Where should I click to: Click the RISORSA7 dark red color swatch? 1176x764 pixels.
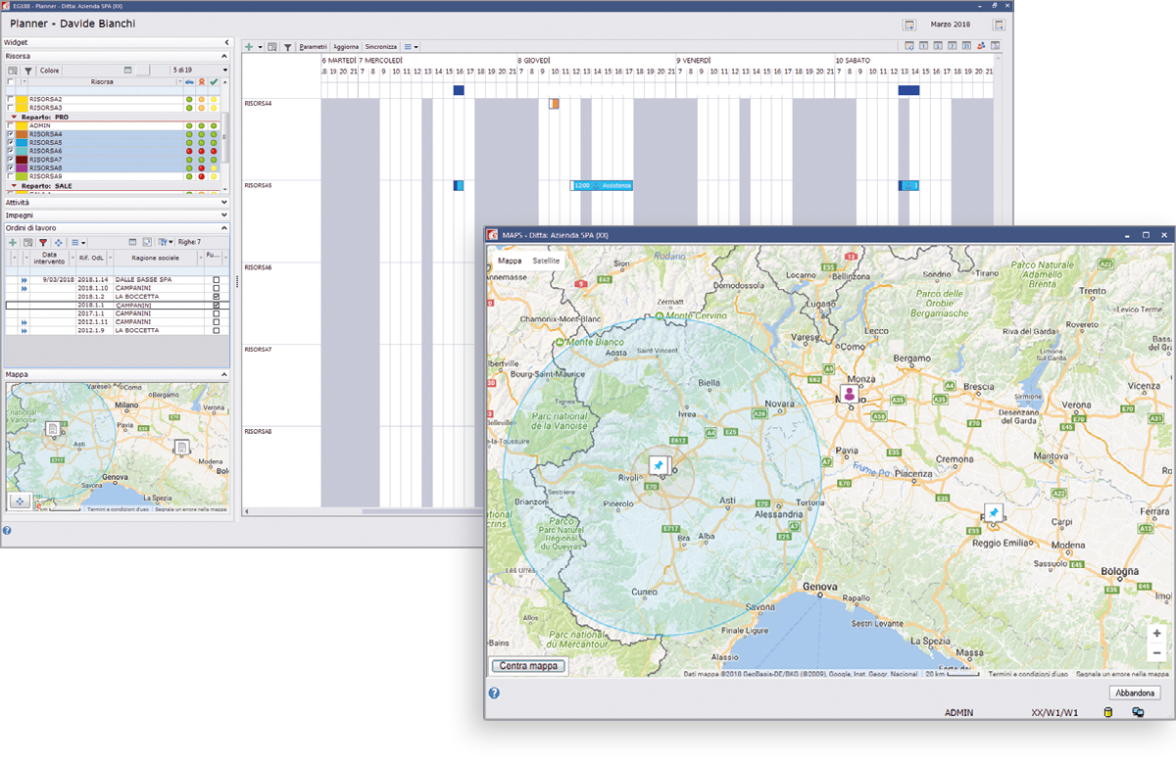[21, 160]
